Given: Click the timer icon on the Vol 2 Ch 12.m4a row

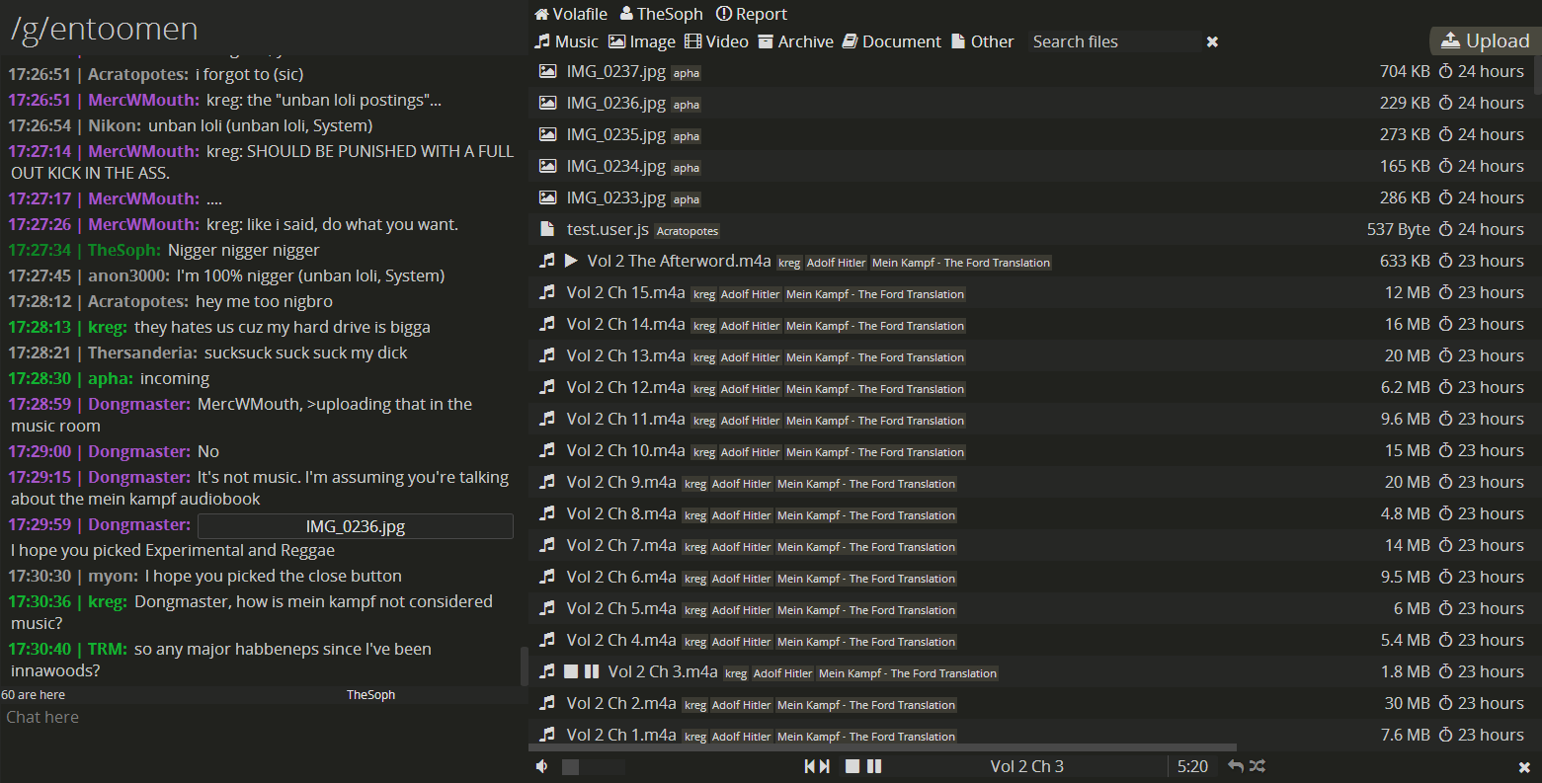Looking at the screenshot, I should [x=1445, y=387].
